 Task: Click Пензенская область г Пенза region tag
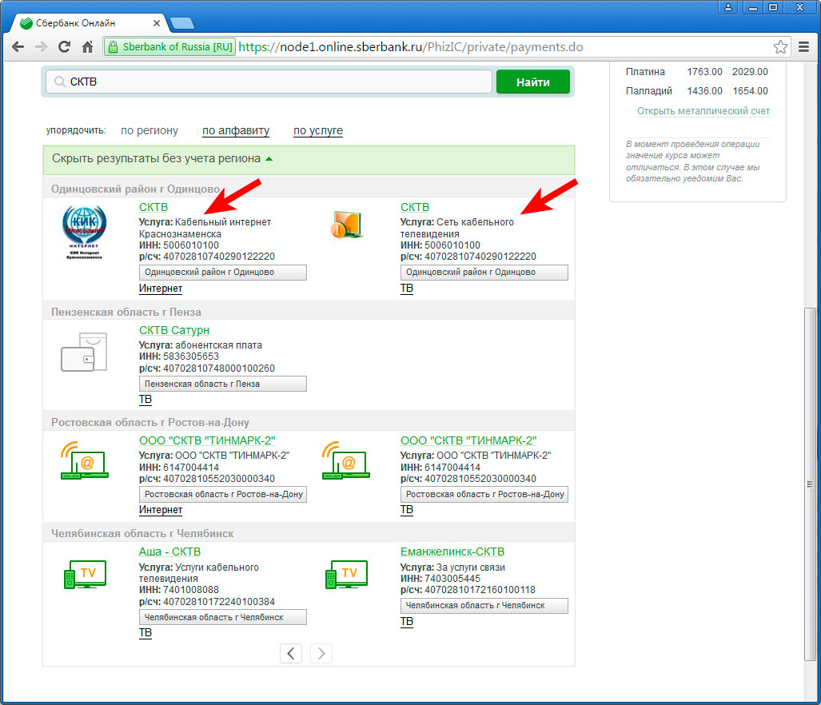coord(222,384)
